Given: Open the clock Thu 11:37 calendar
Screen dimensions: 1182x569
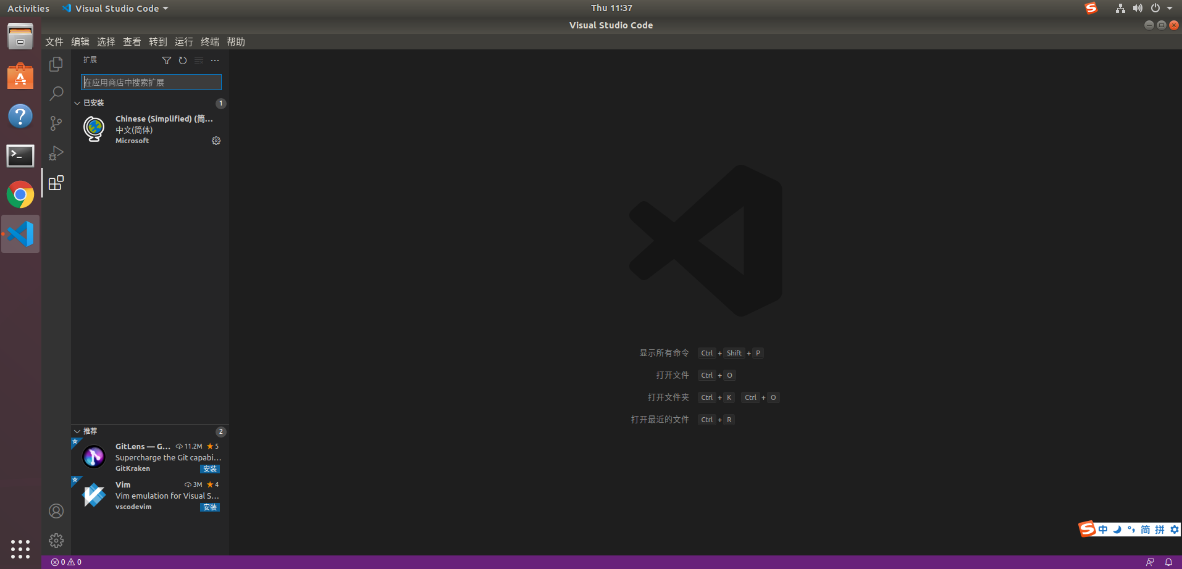Looking at the screenshot, I should 611,8.
